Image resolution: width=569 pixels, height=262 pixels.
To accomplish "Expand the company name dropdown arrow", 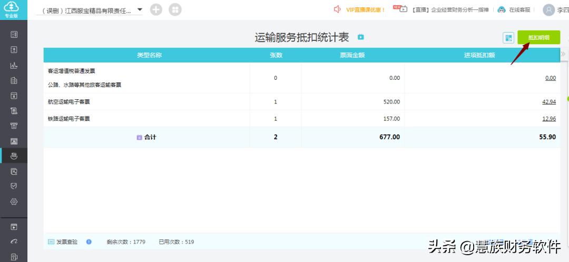I will (140, 9).
